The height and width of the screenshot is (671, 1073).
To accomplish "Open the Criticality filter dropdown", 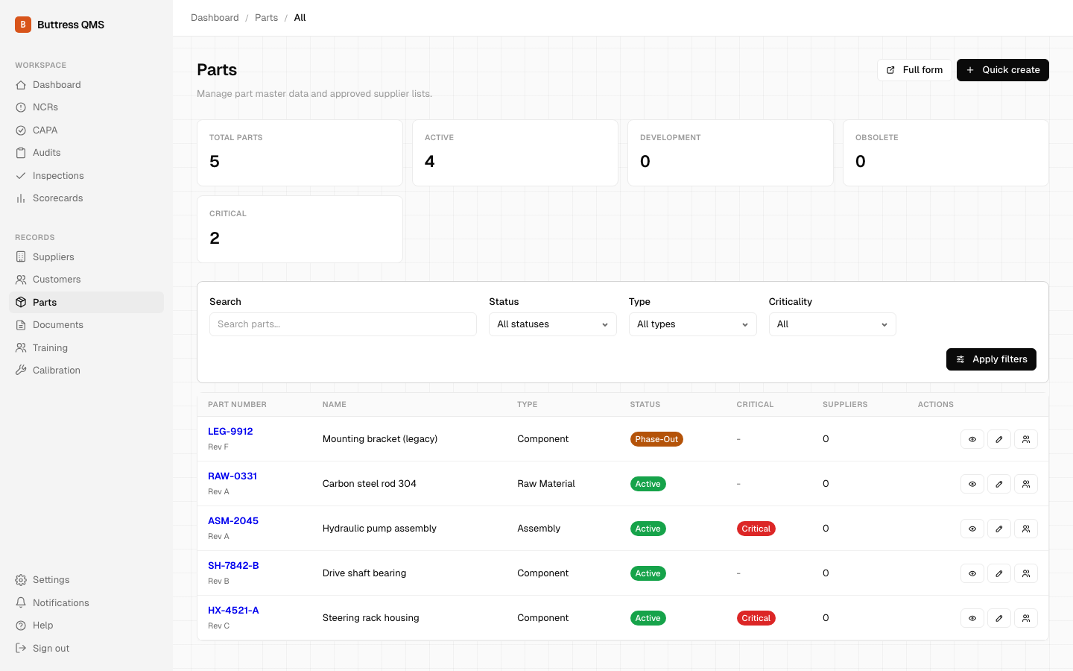I will click(x=832, y=324).
